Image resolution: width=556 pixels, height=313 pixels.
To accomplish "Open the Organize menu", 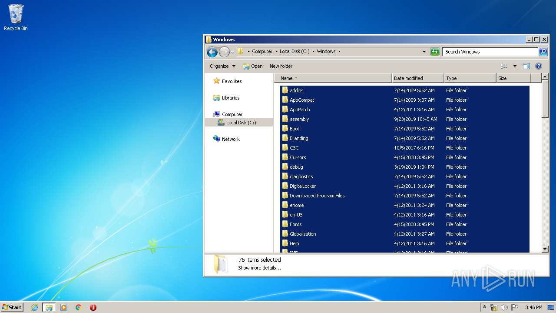I will click(x=222, y=66).
